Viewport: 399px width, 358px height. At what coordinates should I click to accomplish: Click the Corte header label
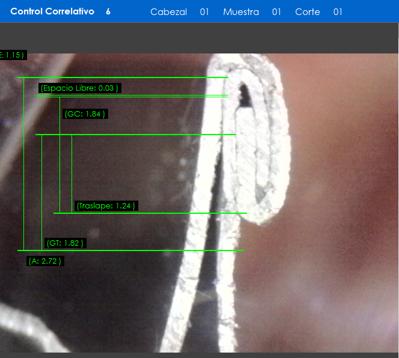tap(307, 12)
